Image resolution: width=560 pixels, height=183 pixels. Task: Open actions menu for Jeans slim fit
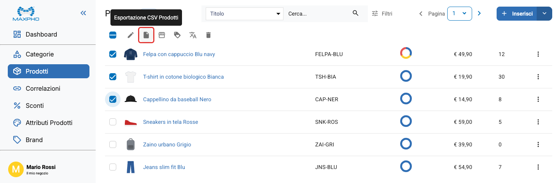[538, 167]
